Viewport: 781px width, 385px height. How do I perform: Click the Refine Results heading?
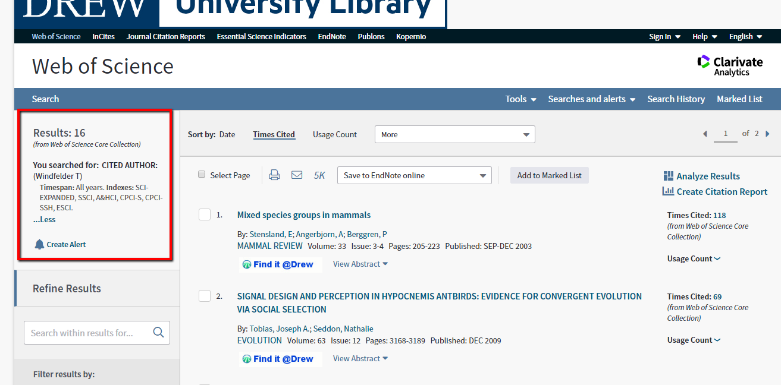tap(67, 288)
